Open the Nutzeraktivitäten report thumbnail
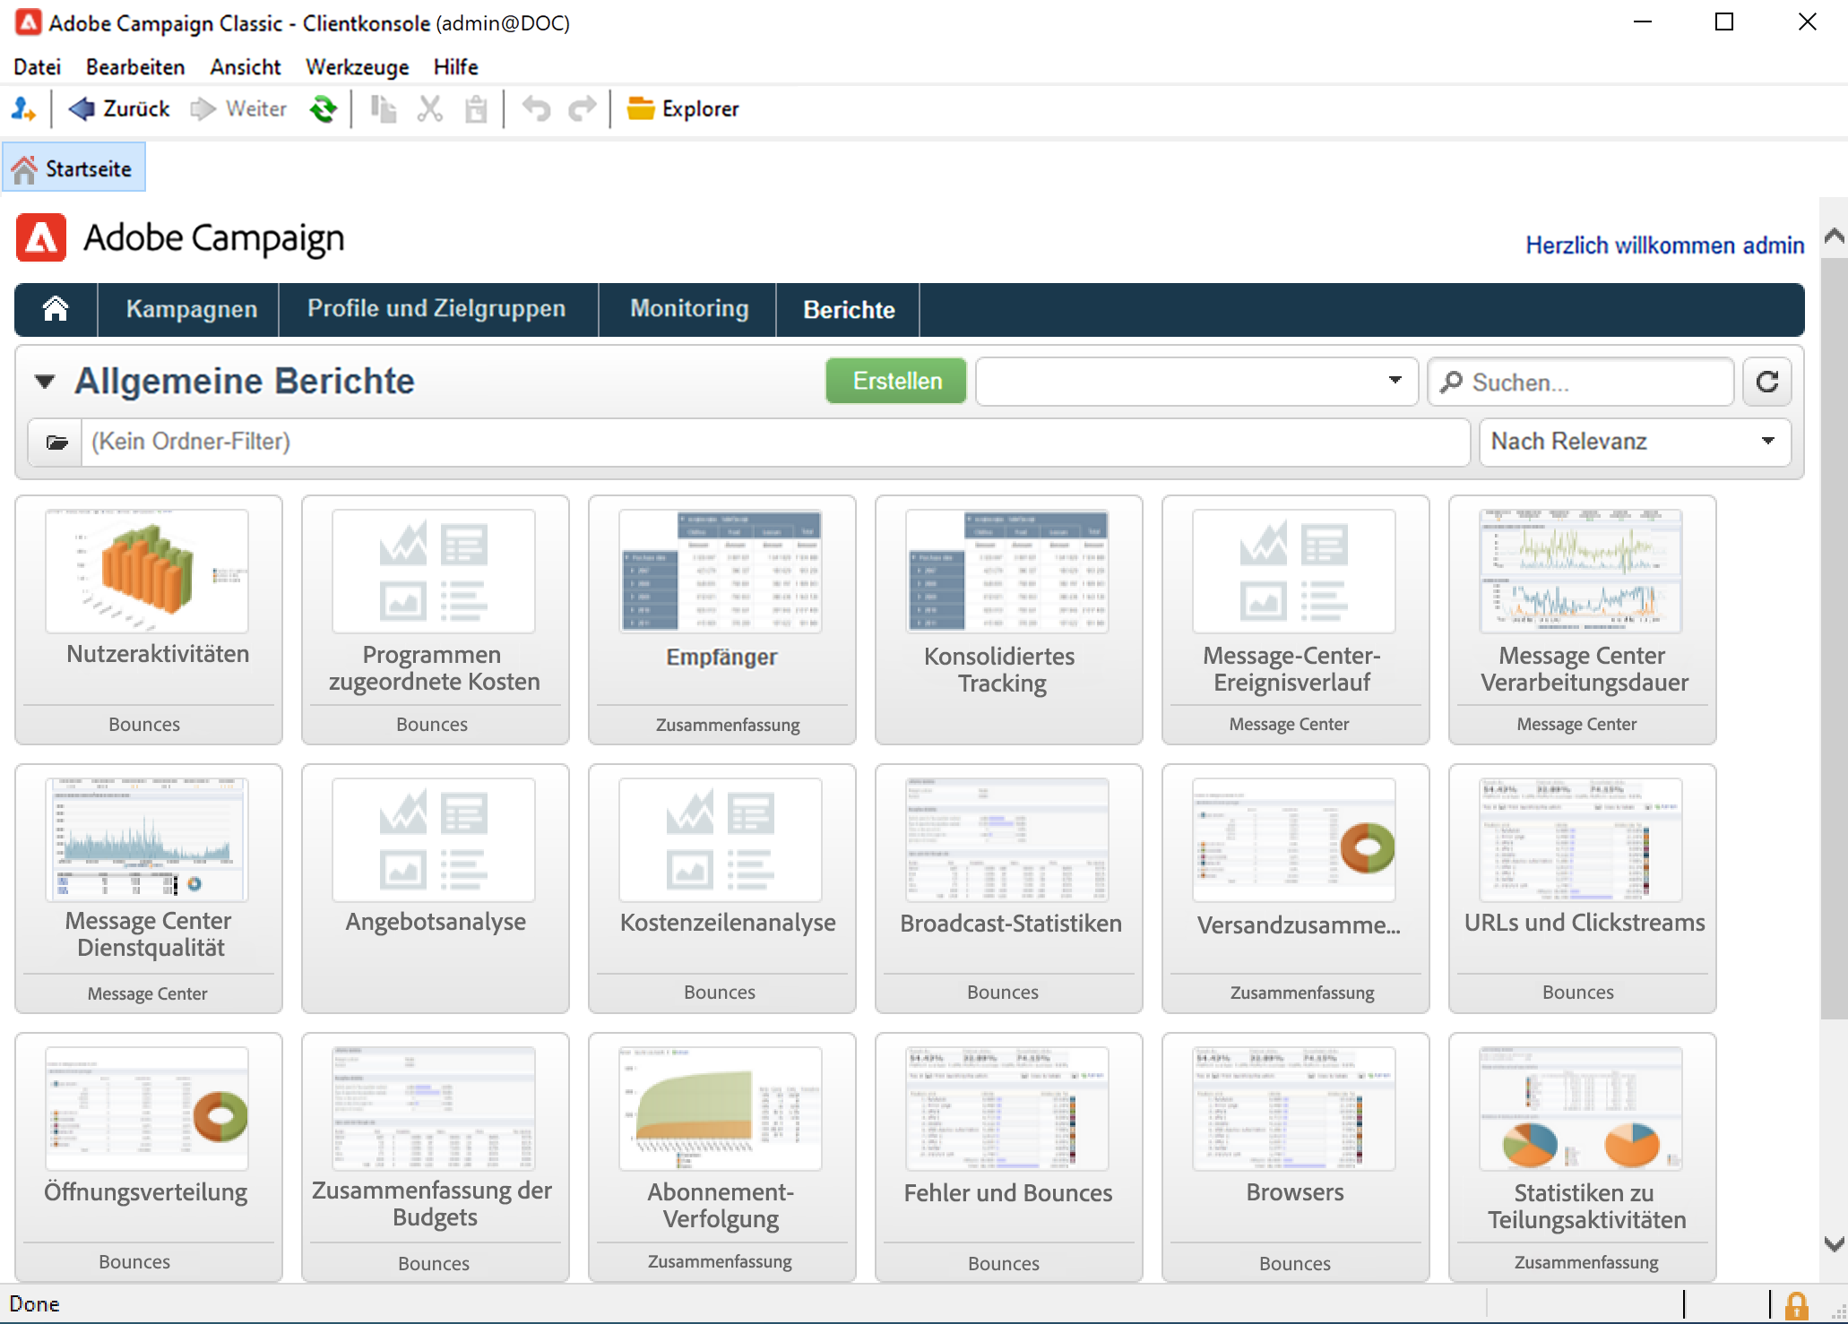 coord(147,572)
